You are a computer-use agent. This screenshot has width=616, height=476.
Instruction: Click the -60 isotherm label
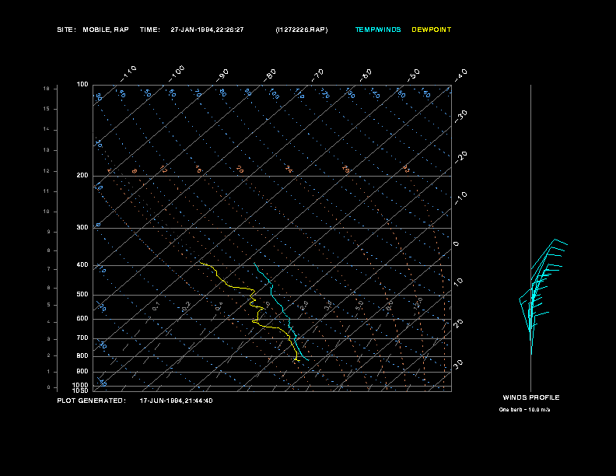pos(366,75)
